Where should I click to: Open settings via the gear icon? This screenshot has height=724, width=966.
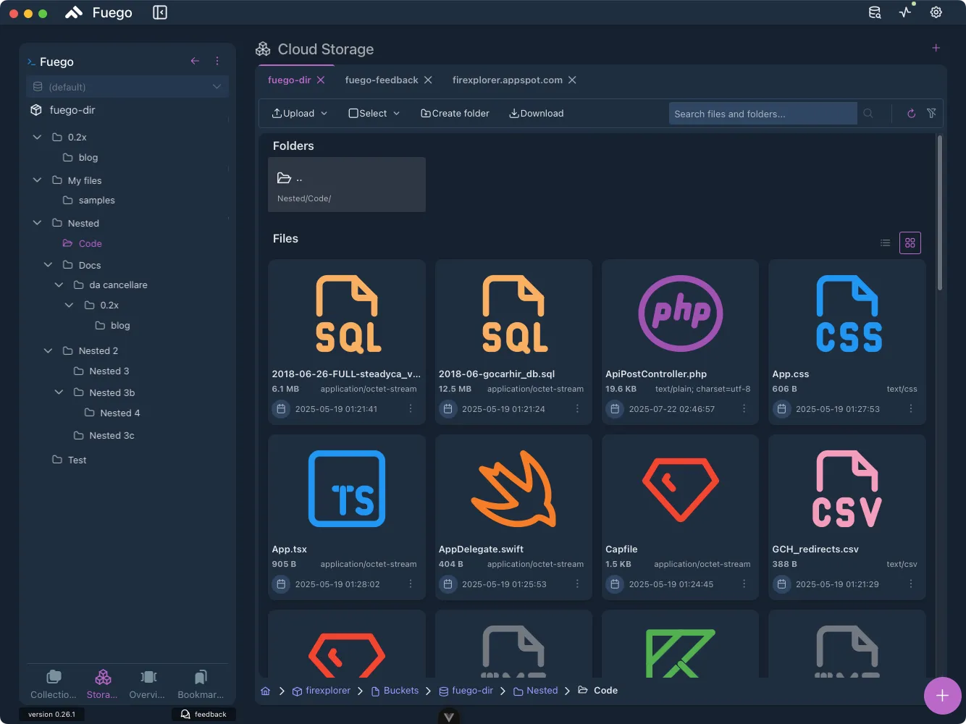click(x=936, y=12)
